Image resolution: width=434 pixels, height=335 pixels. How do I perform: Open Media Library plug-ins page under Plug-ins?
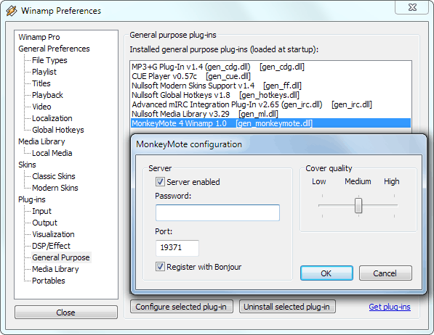click(x=55, y=269)
